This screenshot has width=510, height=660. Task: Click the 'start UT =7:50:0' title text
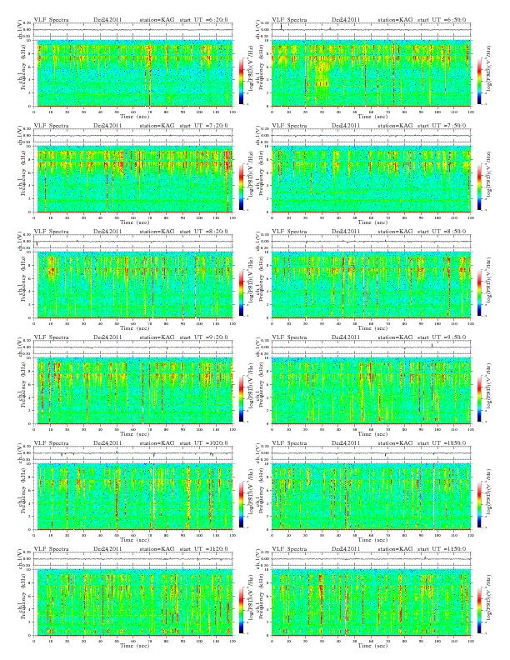[x=442, y=126]
